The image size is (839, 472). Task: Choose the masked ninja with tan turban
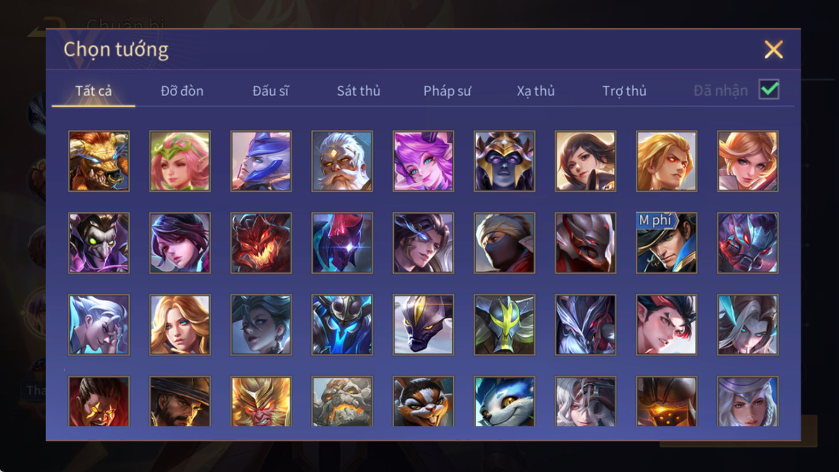click(x=504, y=243)
